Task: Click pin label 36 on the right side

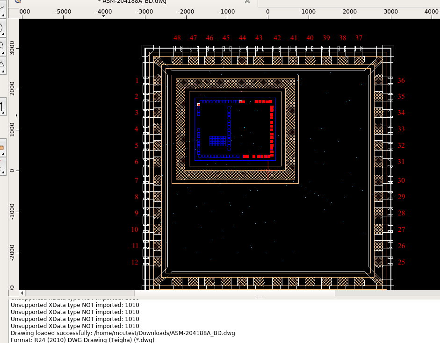Action: 401,81
